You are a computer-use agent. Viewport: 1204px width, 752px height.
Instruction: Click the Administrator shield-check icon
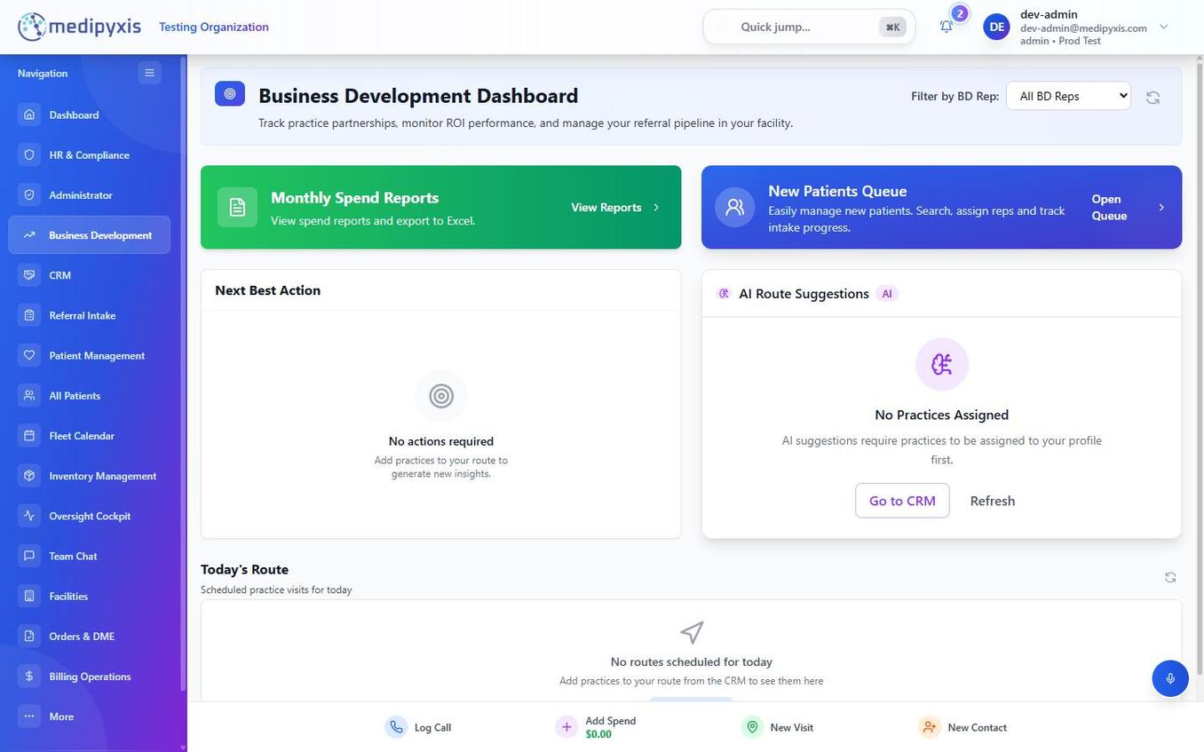[x=29, y=194]
